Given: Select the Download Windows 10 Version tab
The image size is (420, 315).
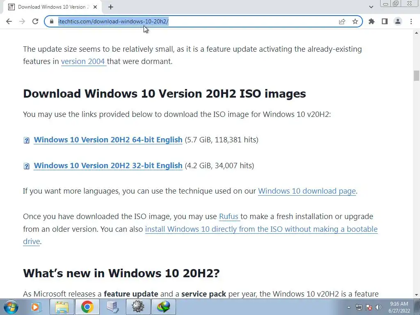Looking at the screenshot, I should [x=52, y=7].
